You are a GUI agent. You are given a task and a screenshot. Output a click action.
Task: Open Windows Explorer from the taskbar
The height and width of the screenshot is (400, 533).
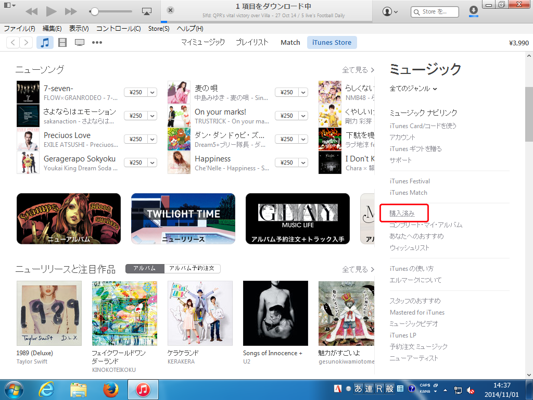tap(79, 390)
